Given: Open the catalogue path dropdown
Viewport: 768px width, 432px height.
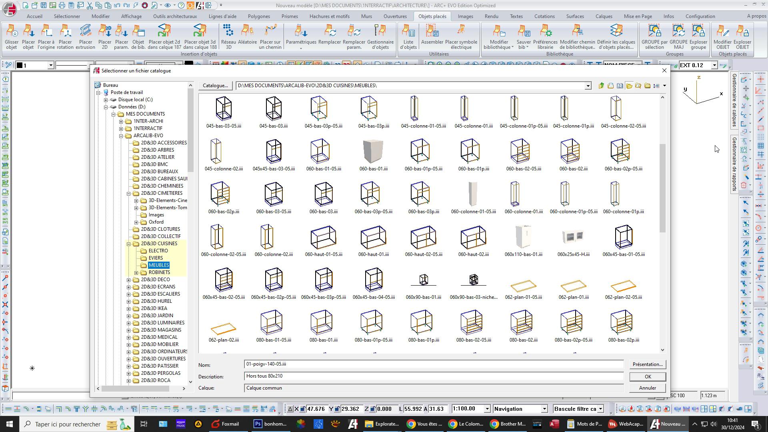Looking at the screenshot, I should (x=588, y=86).
